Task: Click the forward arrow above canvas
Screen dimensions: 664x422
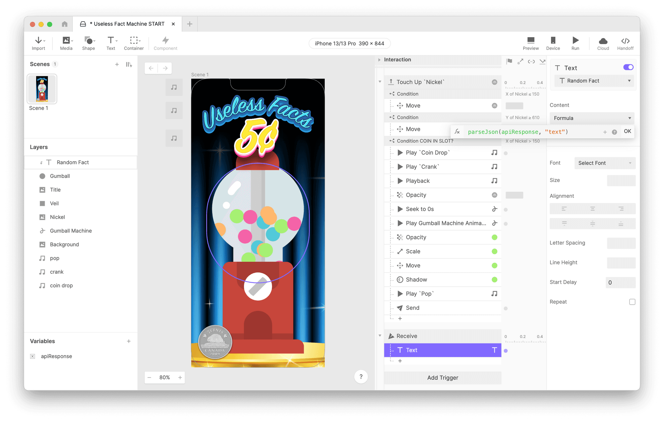Action: tap(165, 68)
